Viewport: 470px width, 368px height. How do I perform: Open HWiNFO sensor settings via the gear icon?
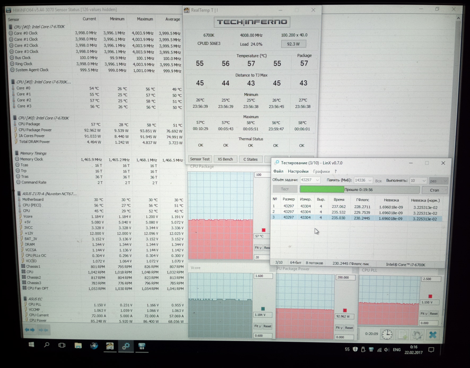click(x=417, y=335)
